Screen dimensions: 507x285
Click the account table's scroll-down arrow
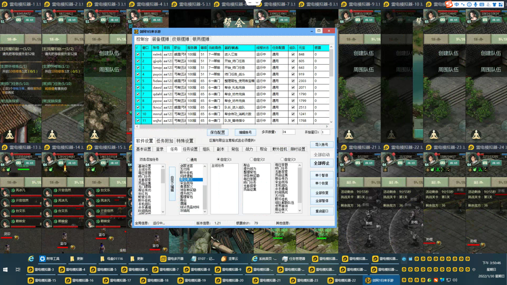331,122
